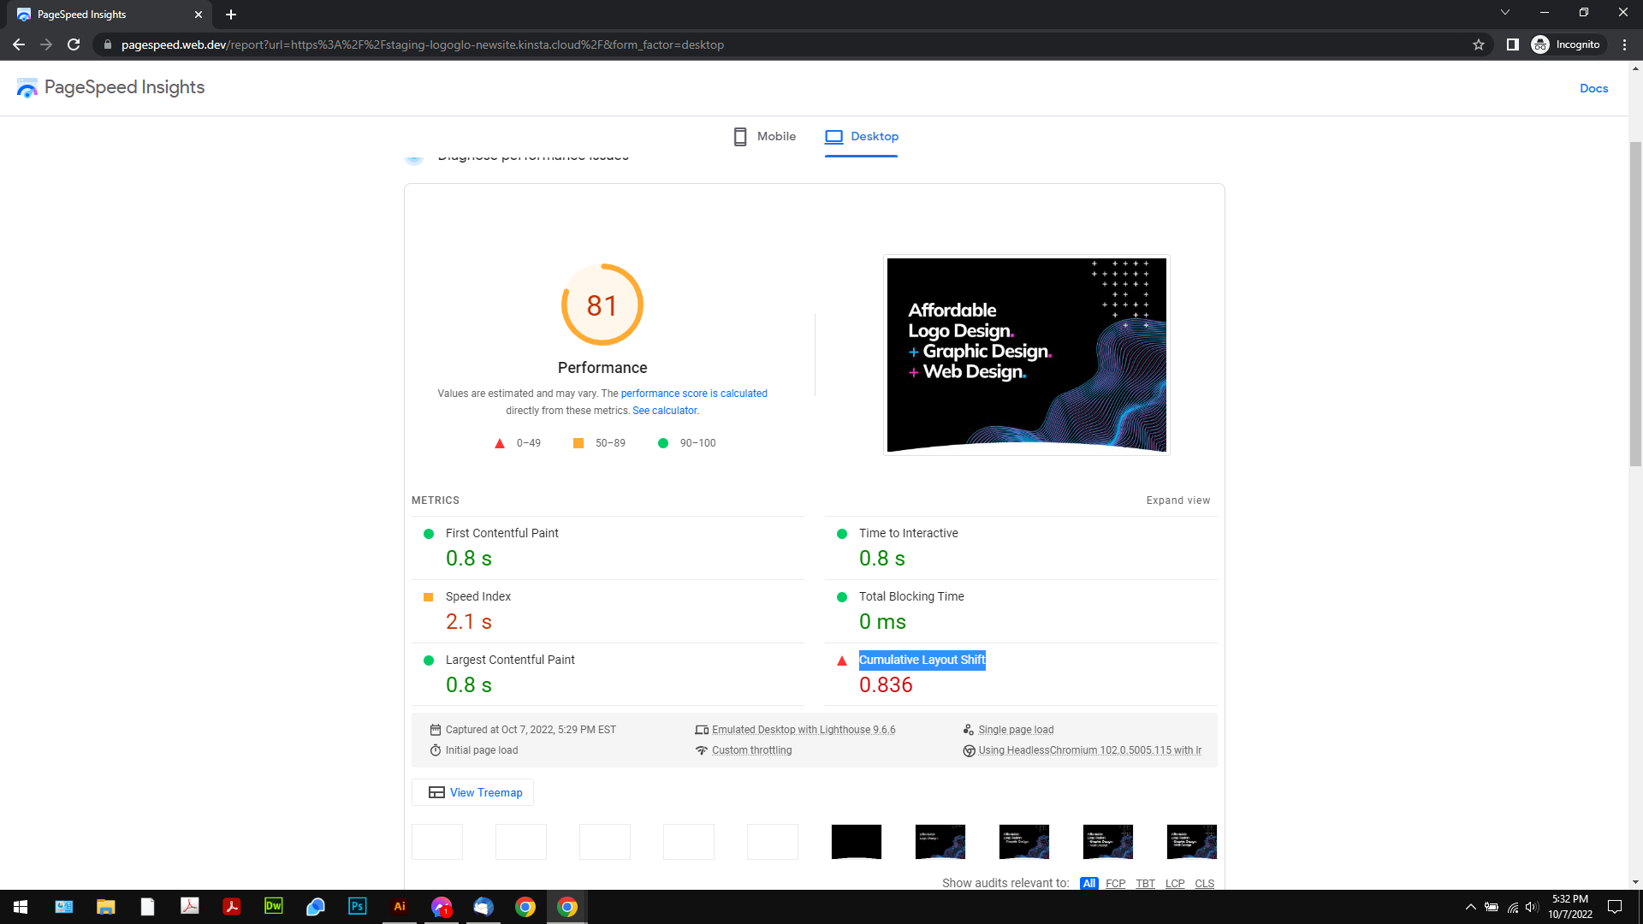Filter audits by All
The image size is (1643, 924).
point(1088,883)
